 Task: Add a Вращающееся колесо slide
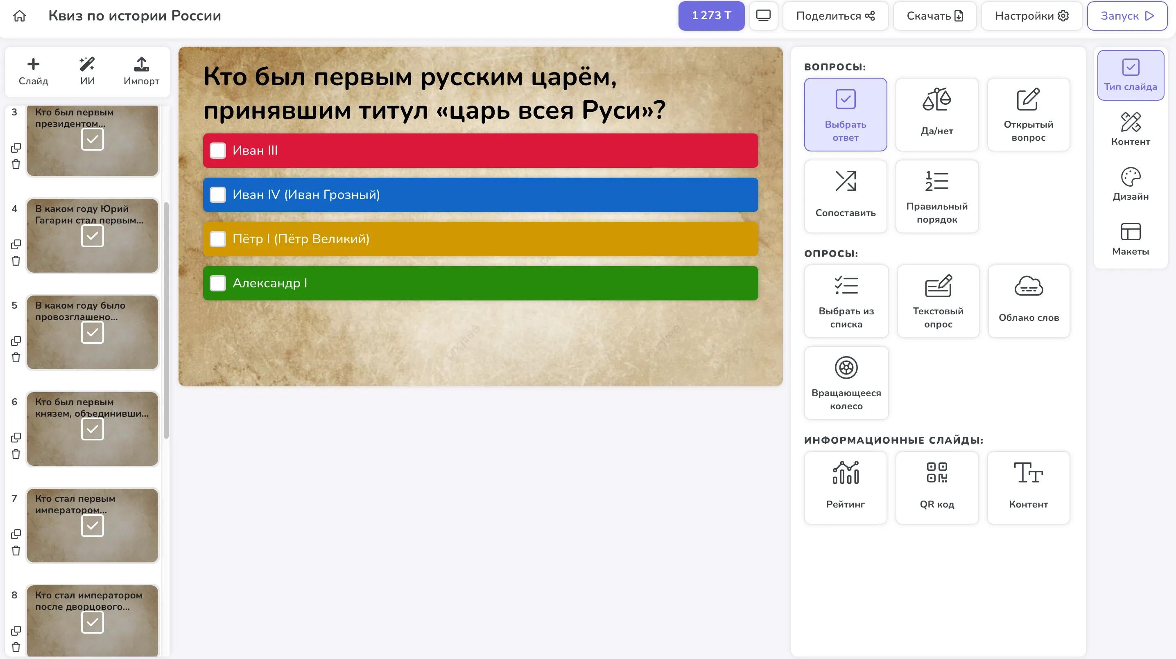(846, 382)
